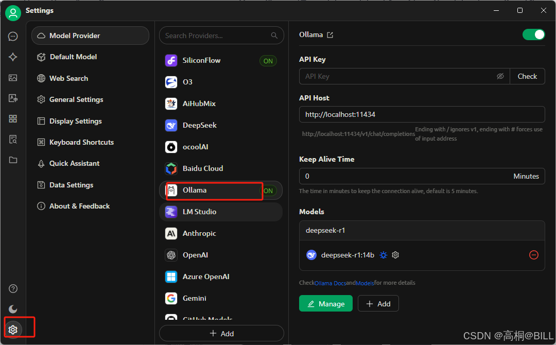Select the Ollama provider
The width and height of the screenshot is (556, 345).
221,191
